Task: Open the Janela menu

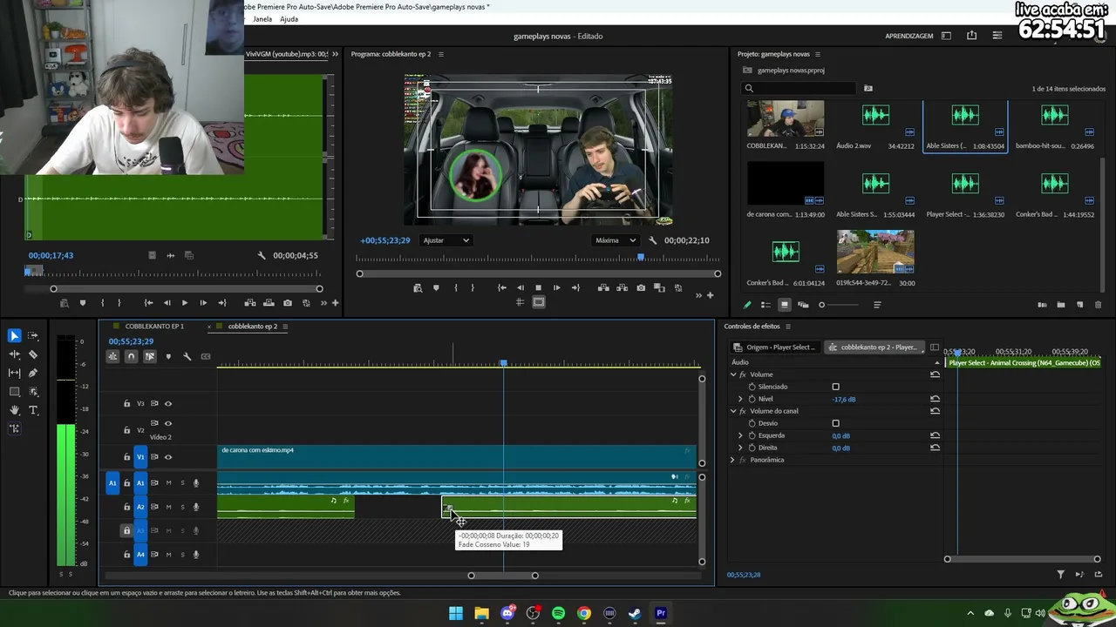Action: point(262,19)
